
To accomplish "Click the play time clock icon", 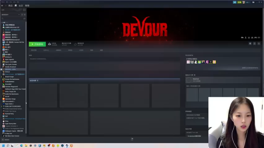I will pos(75,44).
